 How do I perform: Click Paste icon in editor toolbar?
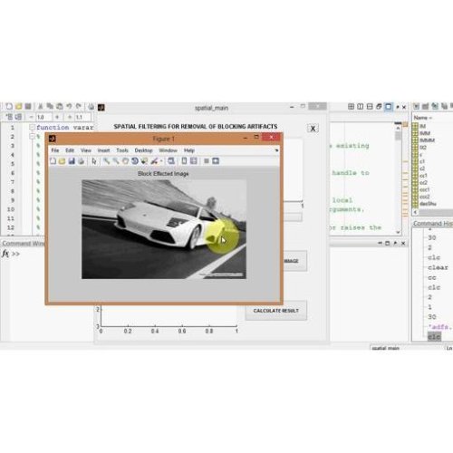pos(60,106)
